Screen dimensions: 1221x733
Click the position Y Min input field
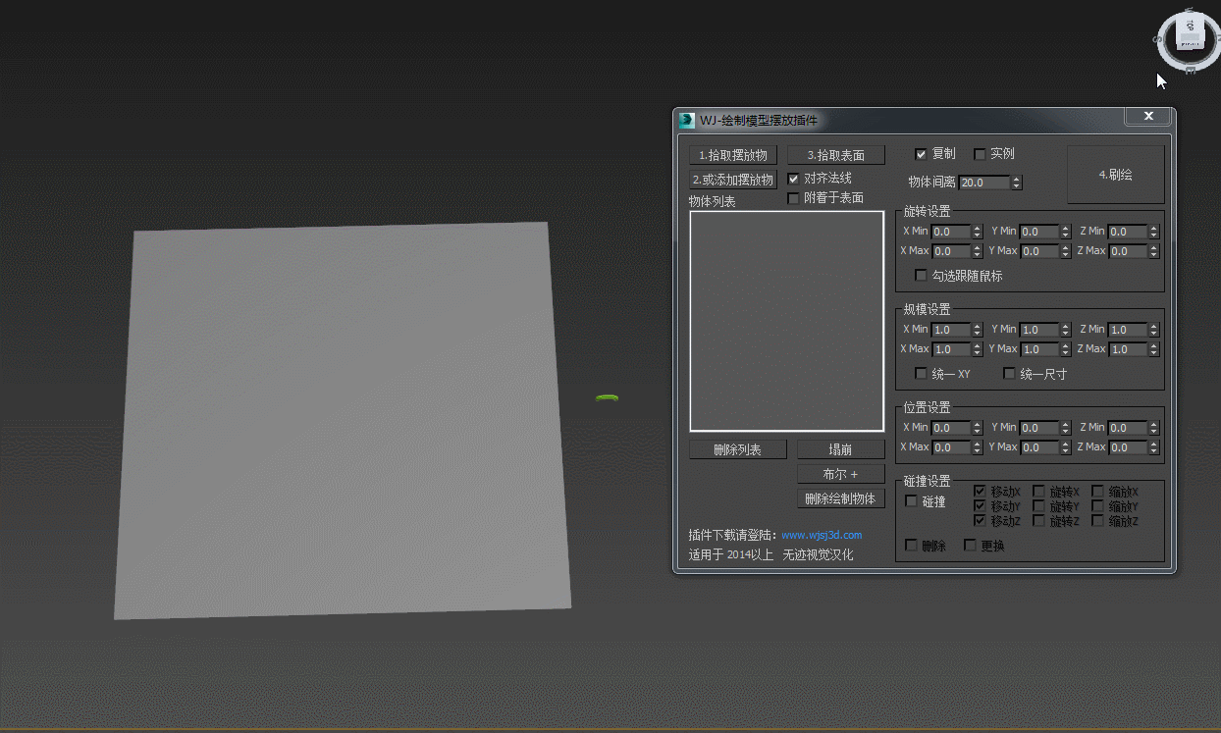point(1038,428)
